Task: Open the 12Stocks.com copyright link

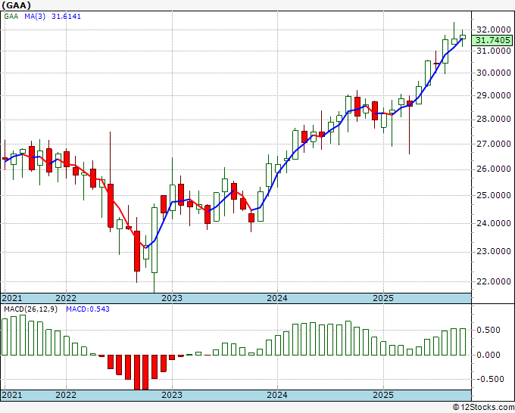Action: pyautogui.click(x=483, y=408)
